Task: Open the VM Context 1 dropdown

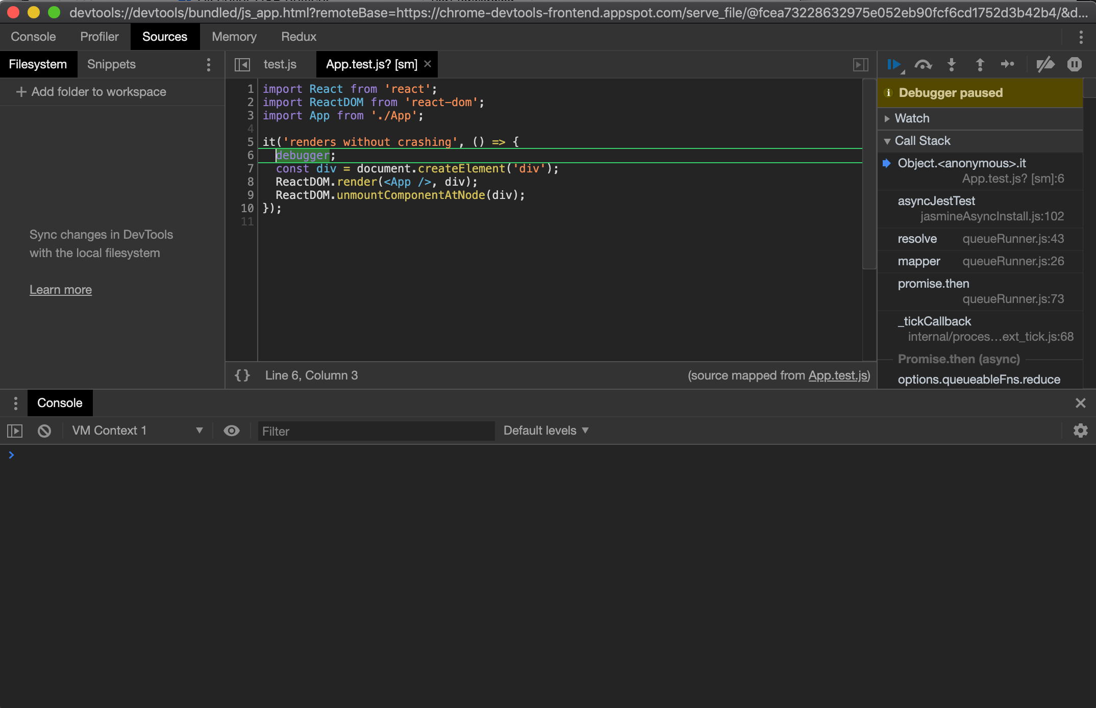Action: [x=135, y=430]
